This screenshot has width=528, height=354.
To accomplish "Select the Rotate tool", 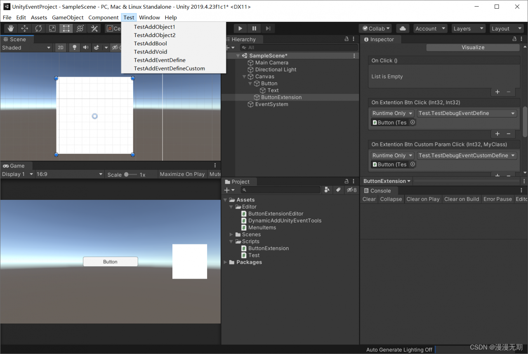I will 38,28.
